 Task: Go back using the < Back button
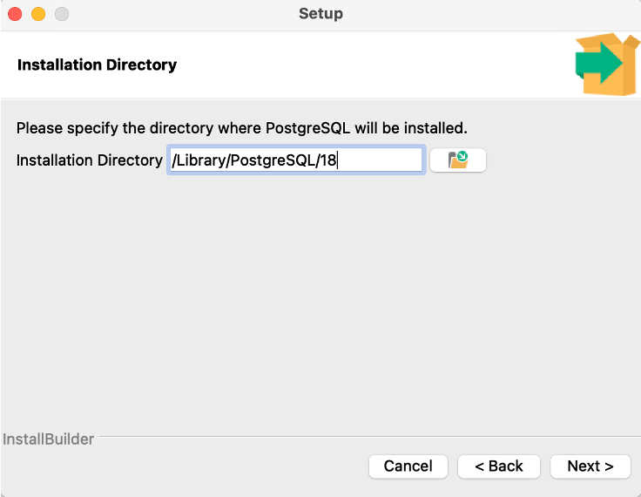point(499,466)
